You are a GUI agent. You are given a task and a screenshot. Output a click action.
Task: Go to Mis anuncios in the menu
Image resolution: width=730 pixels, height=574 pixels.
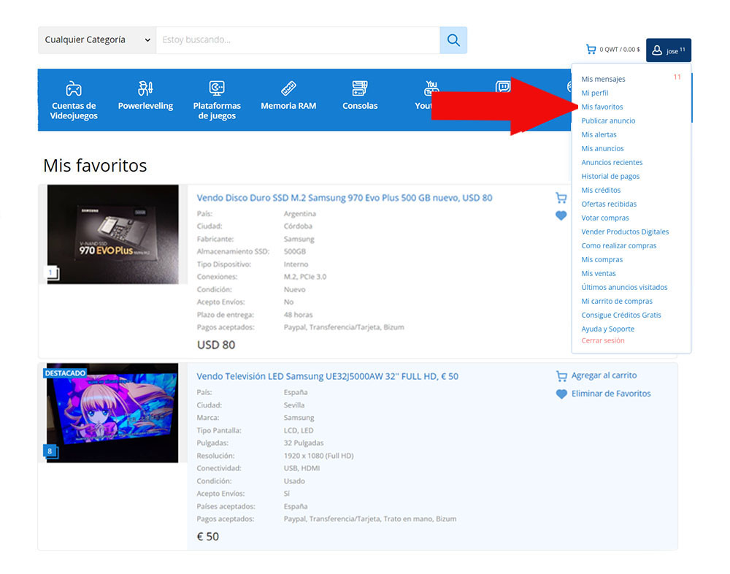pos(602,149)
